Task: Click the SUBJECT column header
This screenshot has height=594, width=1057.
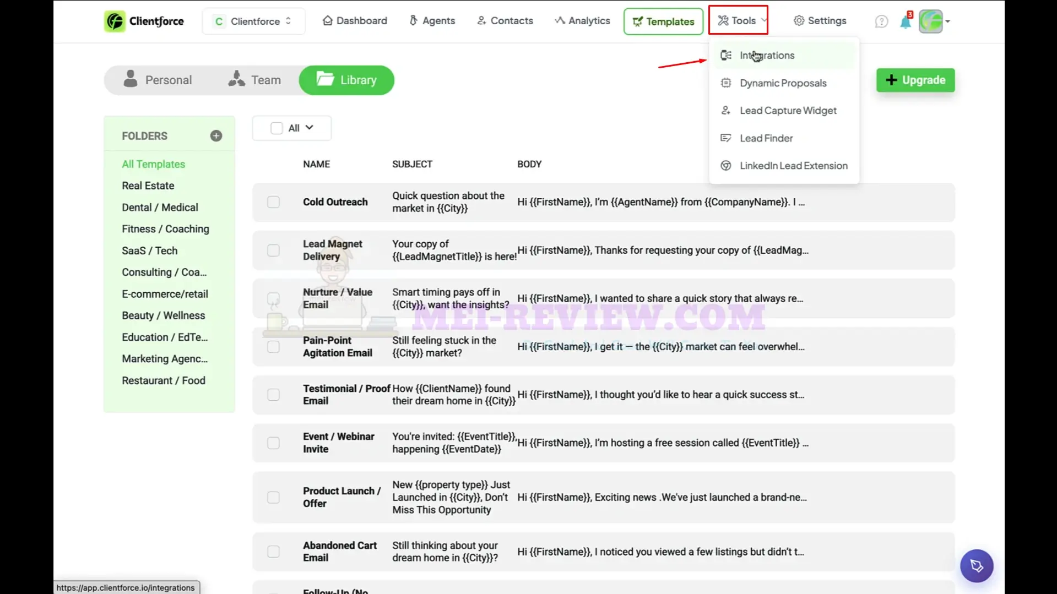Action: [412, 164]
